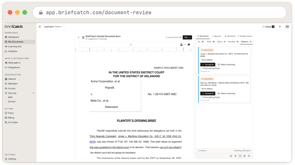Switch to the Reality Check tab
The image size is (295, 165).
coord(244,36)
